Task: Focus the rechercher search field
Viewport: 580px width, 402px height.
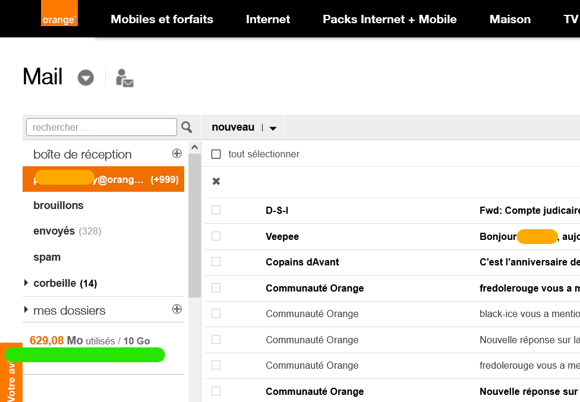Action: [x=102, y=127]
